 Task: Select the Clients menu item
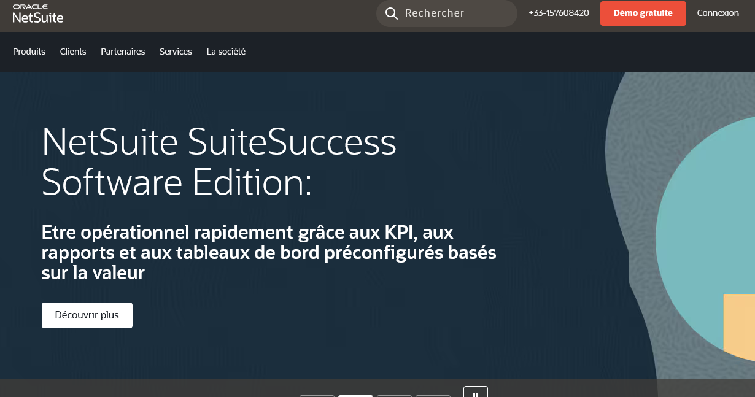click(73, 52)
